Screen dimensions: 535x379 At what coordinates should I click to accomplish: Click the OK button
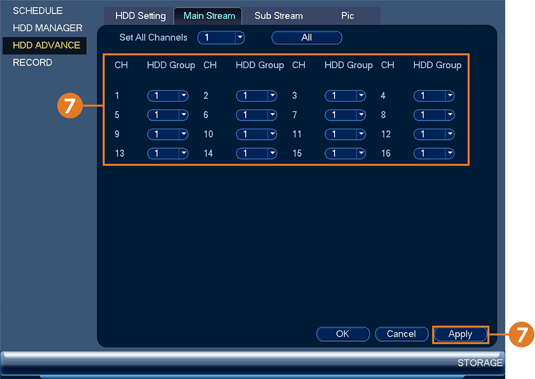343,334
